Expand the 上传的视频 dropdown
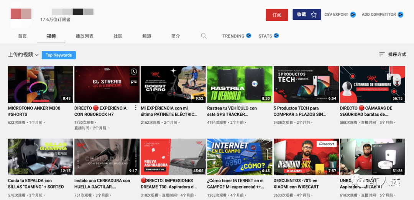 click(23, 55)
